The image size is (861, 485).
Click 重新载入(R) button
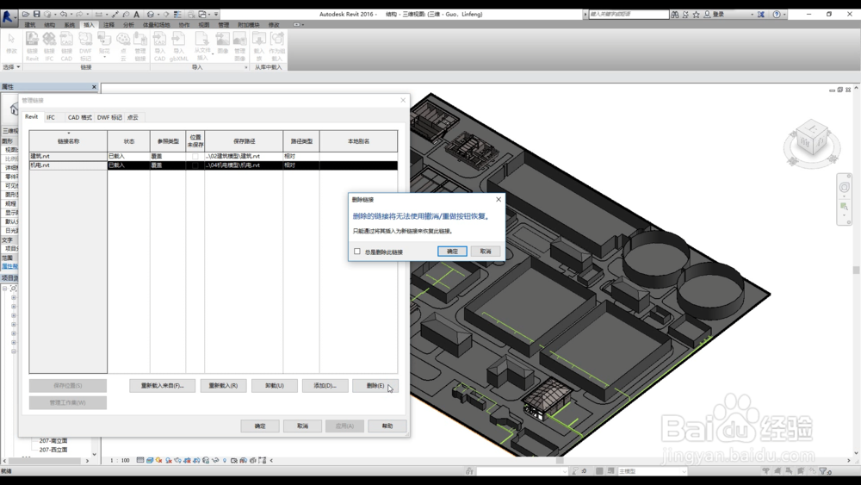pos(224,386)
